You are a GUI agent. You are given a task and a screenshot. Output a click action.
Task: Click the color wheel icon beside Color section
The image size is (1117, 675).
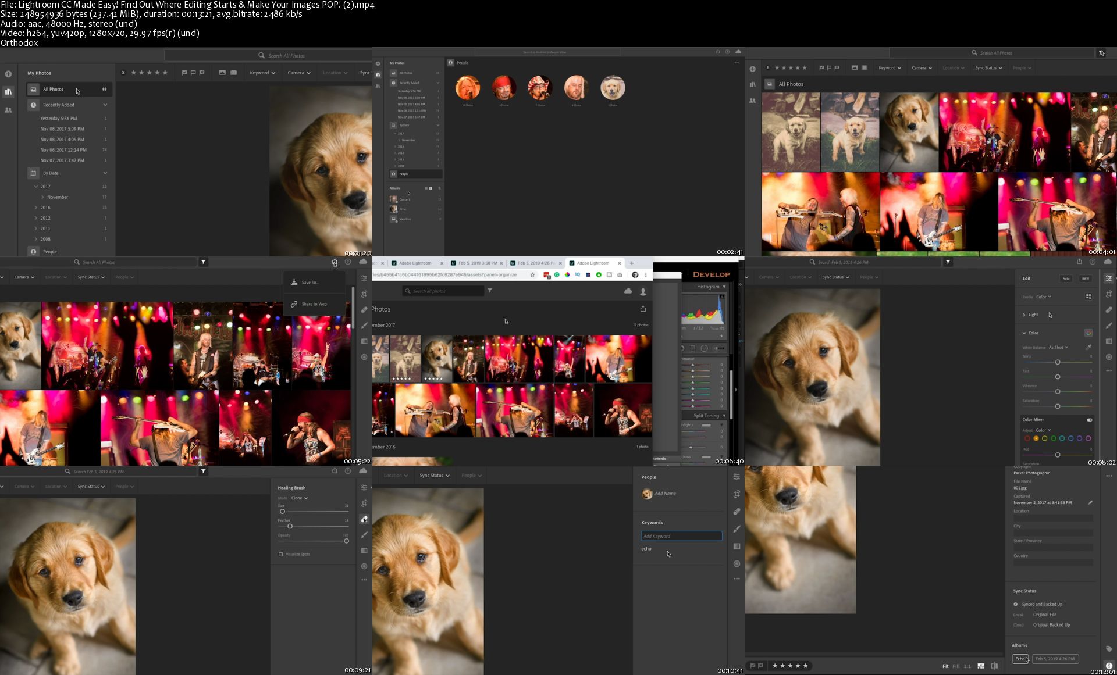[1088, 333]
